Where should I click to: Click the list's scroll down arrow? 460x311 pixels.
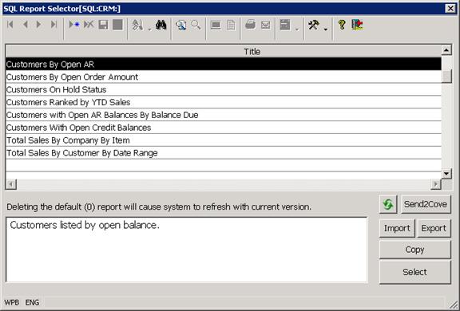click(446, 174)
